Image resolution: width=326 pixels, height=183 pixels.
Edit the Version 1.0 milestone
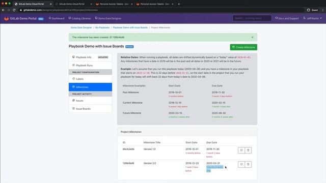pyautogui.click(x=241, y=150)
